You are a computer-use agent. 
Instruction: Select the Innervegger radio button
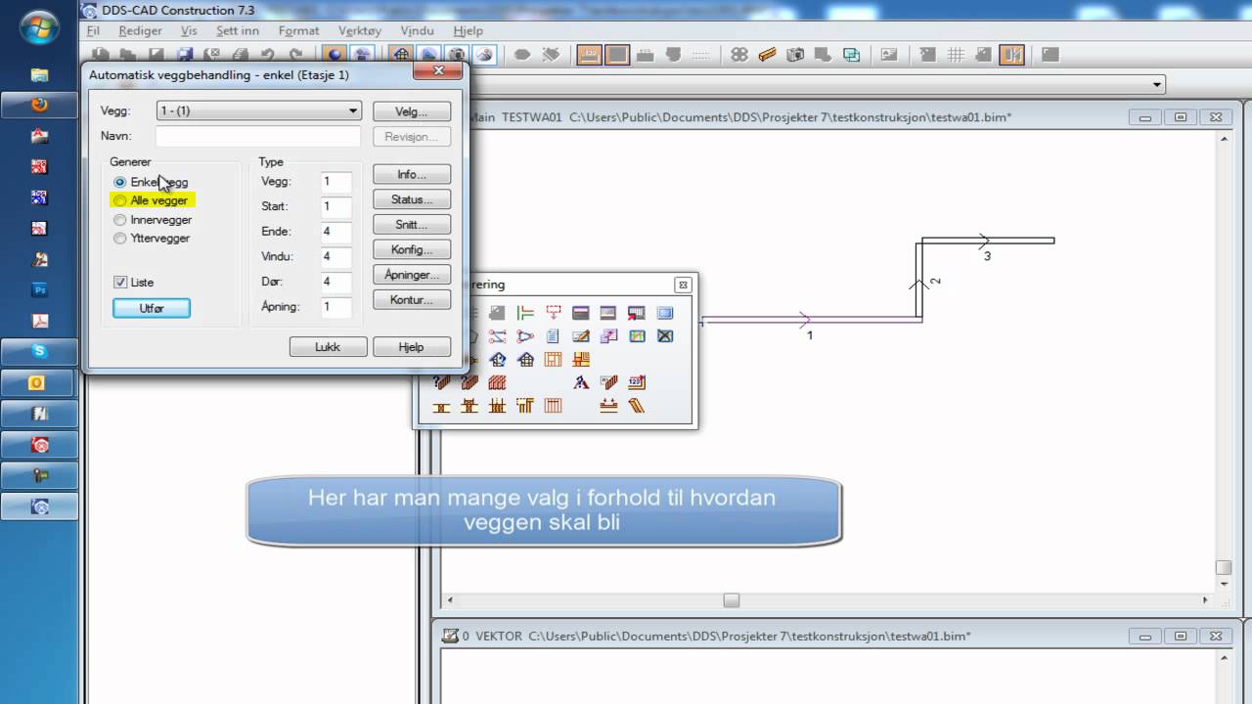[x=120, y=220]
